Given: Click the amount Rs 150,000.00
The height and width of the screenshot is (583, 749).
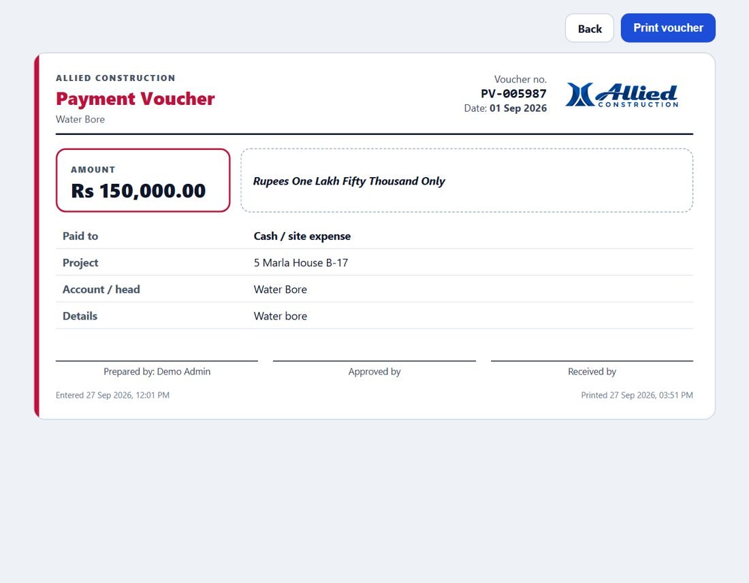Looking at the screenshot, I should (x=138, y=191).
